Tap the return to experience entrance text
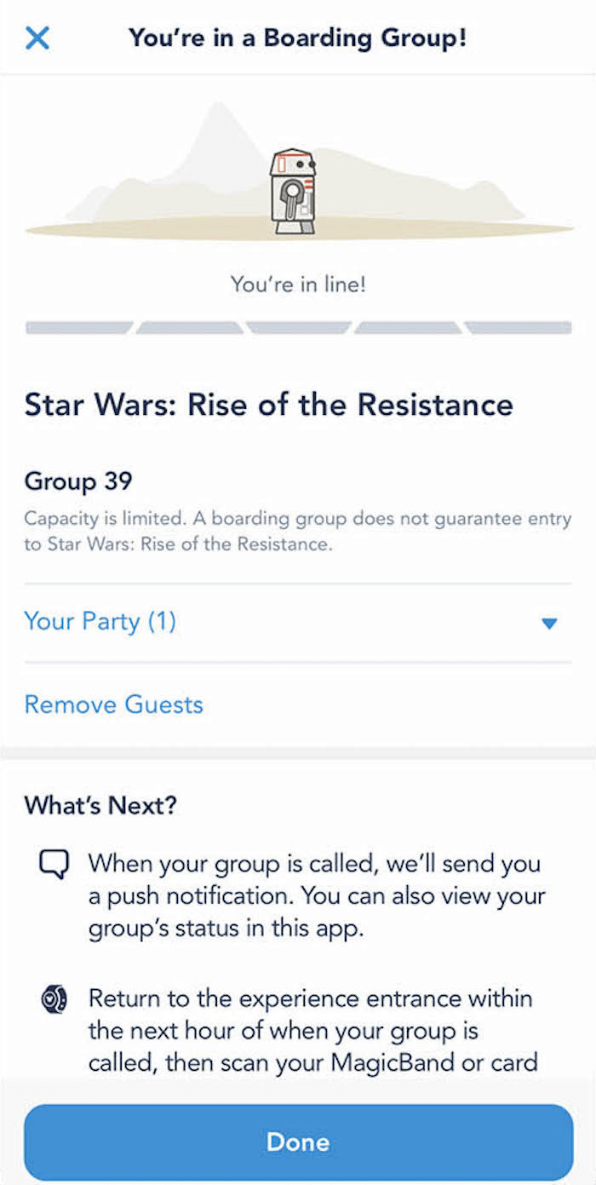596x1185 pixels. 313,1030
